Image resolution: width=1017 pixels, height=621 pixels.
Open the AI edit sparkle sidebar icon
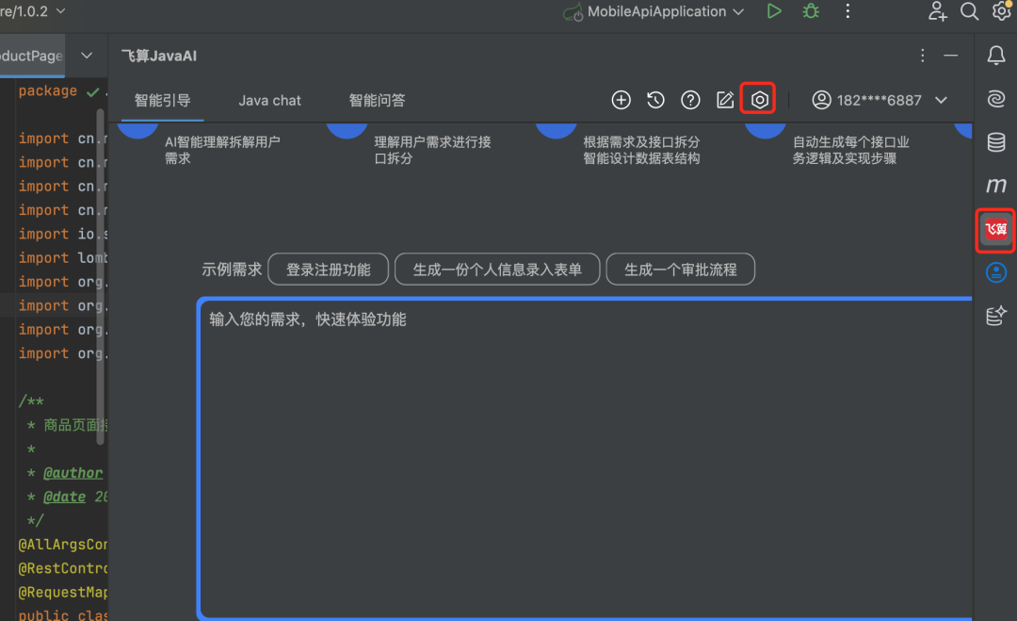pos(996,316)
